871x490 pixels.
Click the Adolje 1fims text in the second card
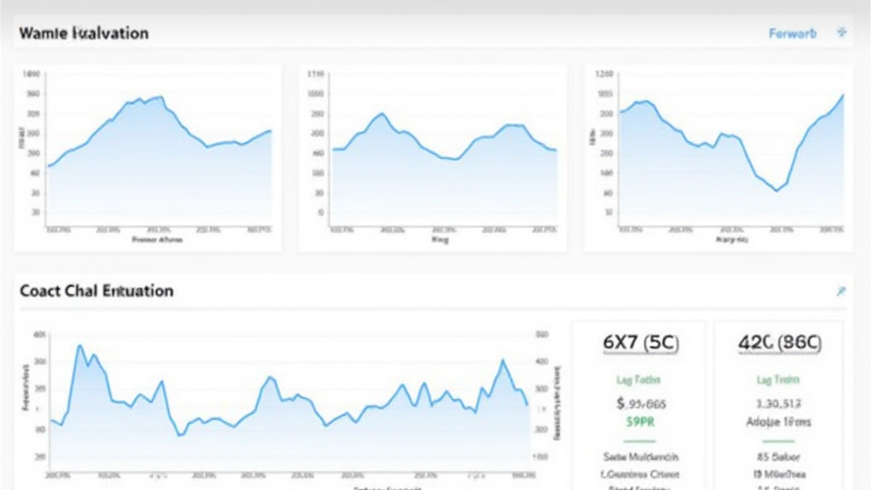779,421
